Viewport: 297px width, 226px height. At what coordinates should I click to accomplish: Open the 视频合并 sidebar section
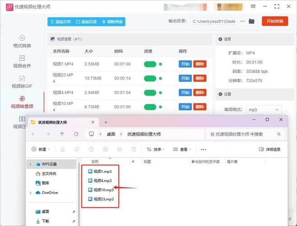(x=22, y=61)
